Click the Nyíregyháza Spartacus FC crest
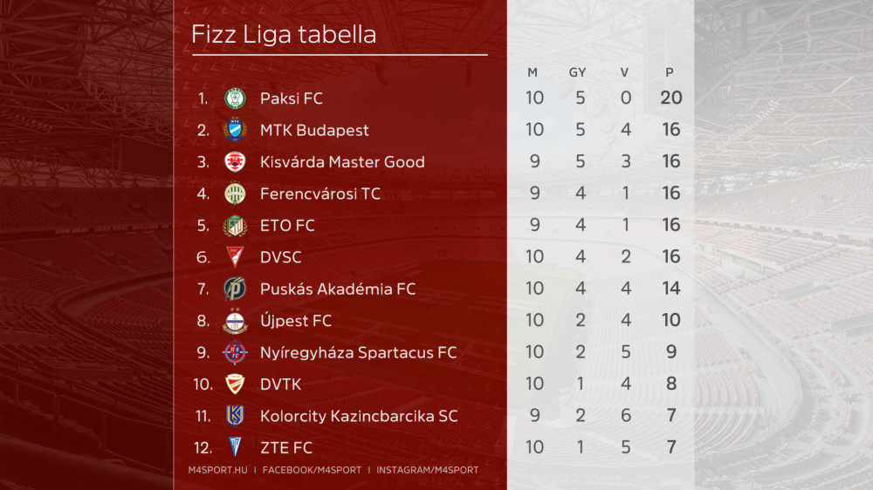The image size is (873, 490). click(235, 352)
